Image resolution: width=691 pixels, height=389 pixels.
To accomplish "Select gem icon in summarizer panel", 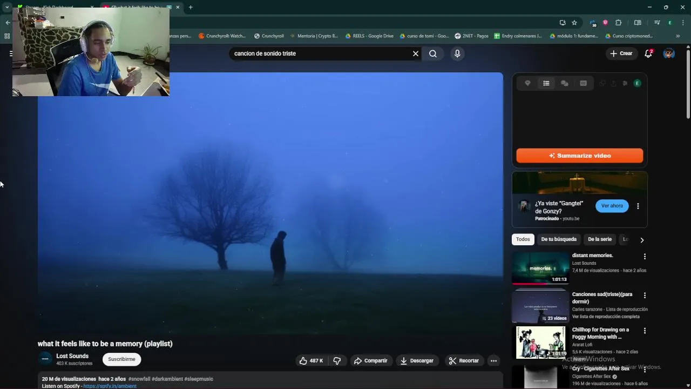I will [x=527, y=83].
